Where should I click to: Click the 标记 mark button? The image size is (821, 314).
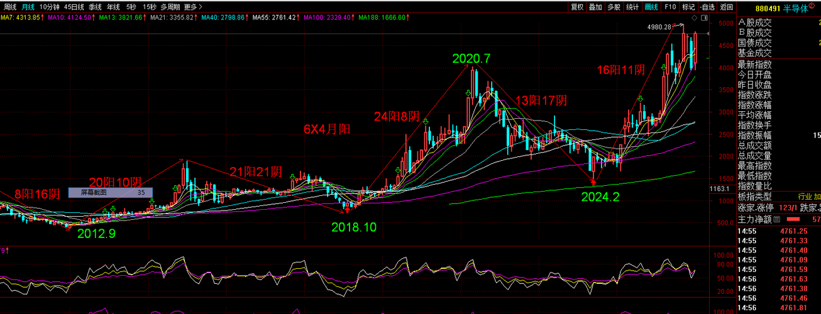point(689,7)
